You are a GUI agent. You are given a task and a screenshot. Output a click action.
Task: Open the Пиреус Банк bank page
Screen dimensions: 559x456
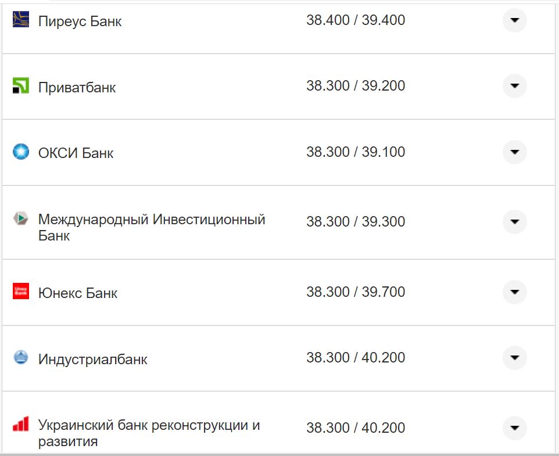[80, 21]
